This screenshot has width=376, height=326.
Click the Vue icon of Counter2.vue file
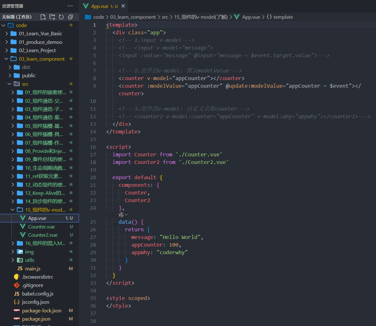(23, 235)
